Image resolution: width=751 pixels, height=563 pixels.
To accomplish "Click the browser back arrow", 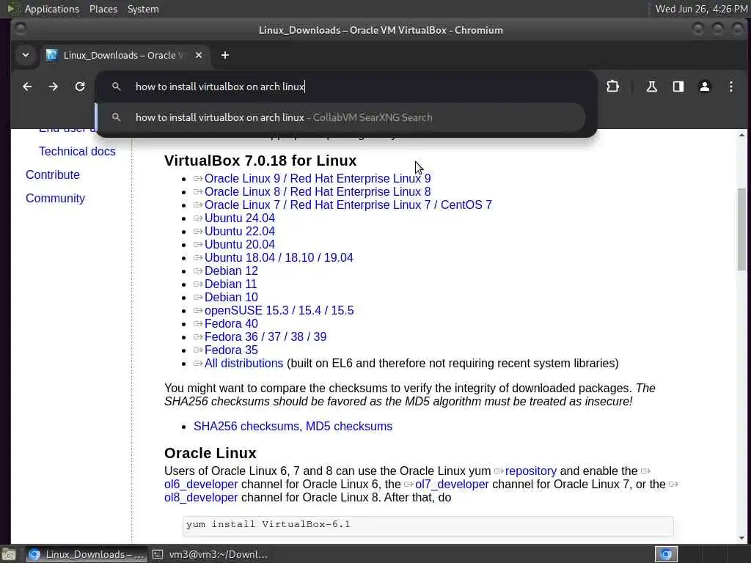I will tap(27, 87).
